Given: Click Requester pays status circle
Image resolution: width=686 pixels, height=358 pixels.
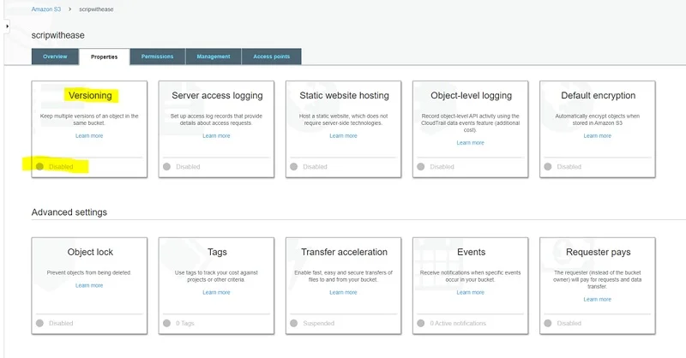Looking at the screenshot, I should click(x=548, y=323).
